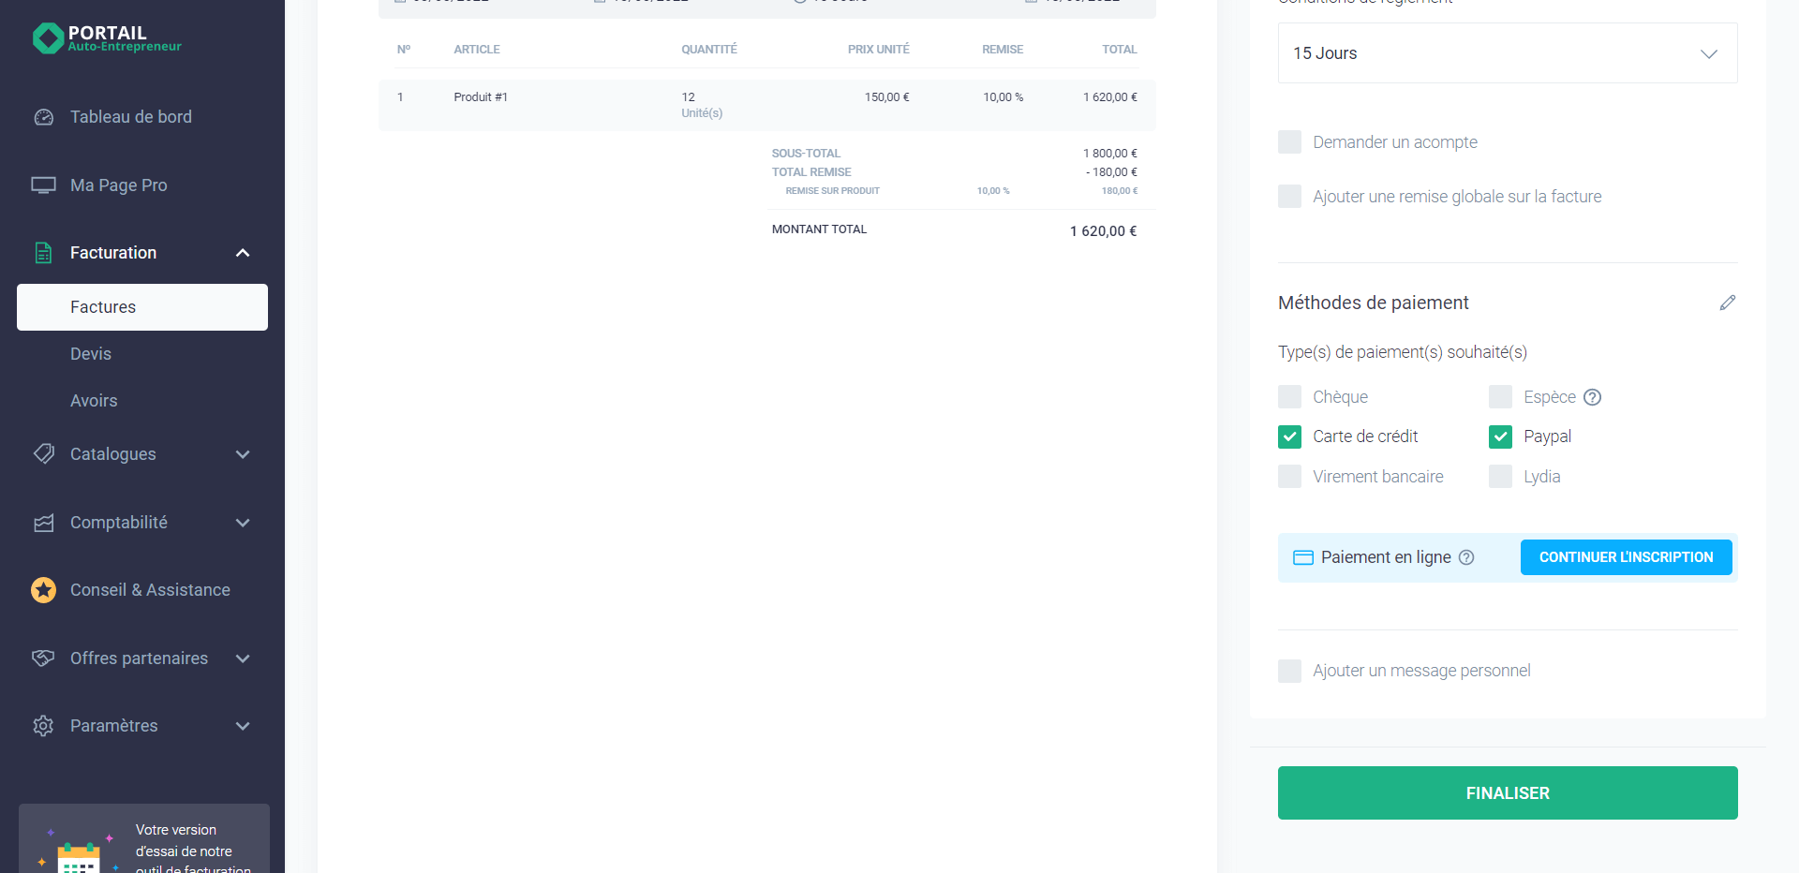Tick Demander un acompte checkbox
Screen dimensions: 1799x873
(1289, 142)
